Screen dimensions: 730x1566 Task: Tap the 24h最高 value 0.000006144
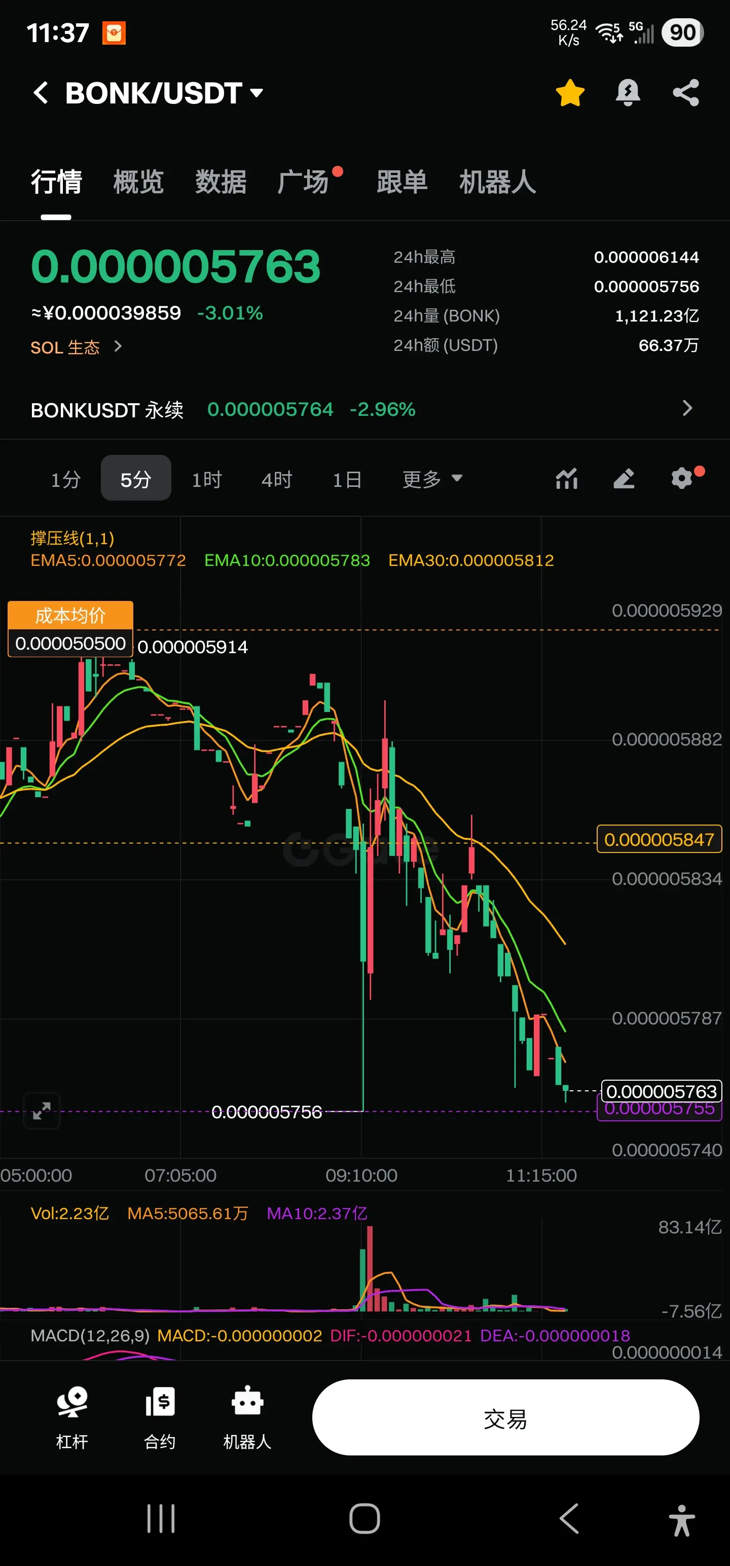click(x=646, y=257)
